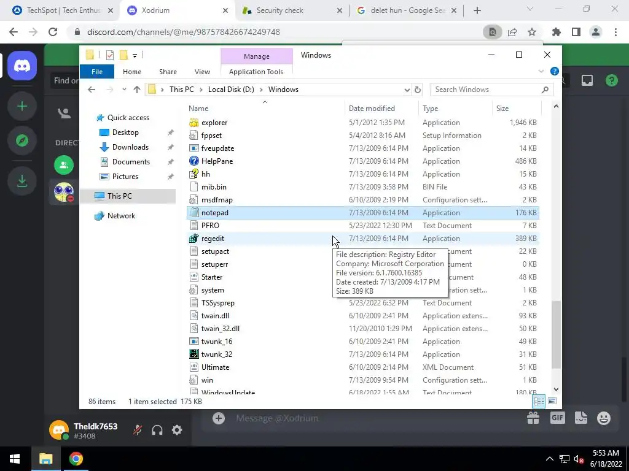Image resolution: width=629 pixels, height=471 pixels.
Task: Open the GIF picker in Discord
Action: pyautogui.click(x=557, y=418)
